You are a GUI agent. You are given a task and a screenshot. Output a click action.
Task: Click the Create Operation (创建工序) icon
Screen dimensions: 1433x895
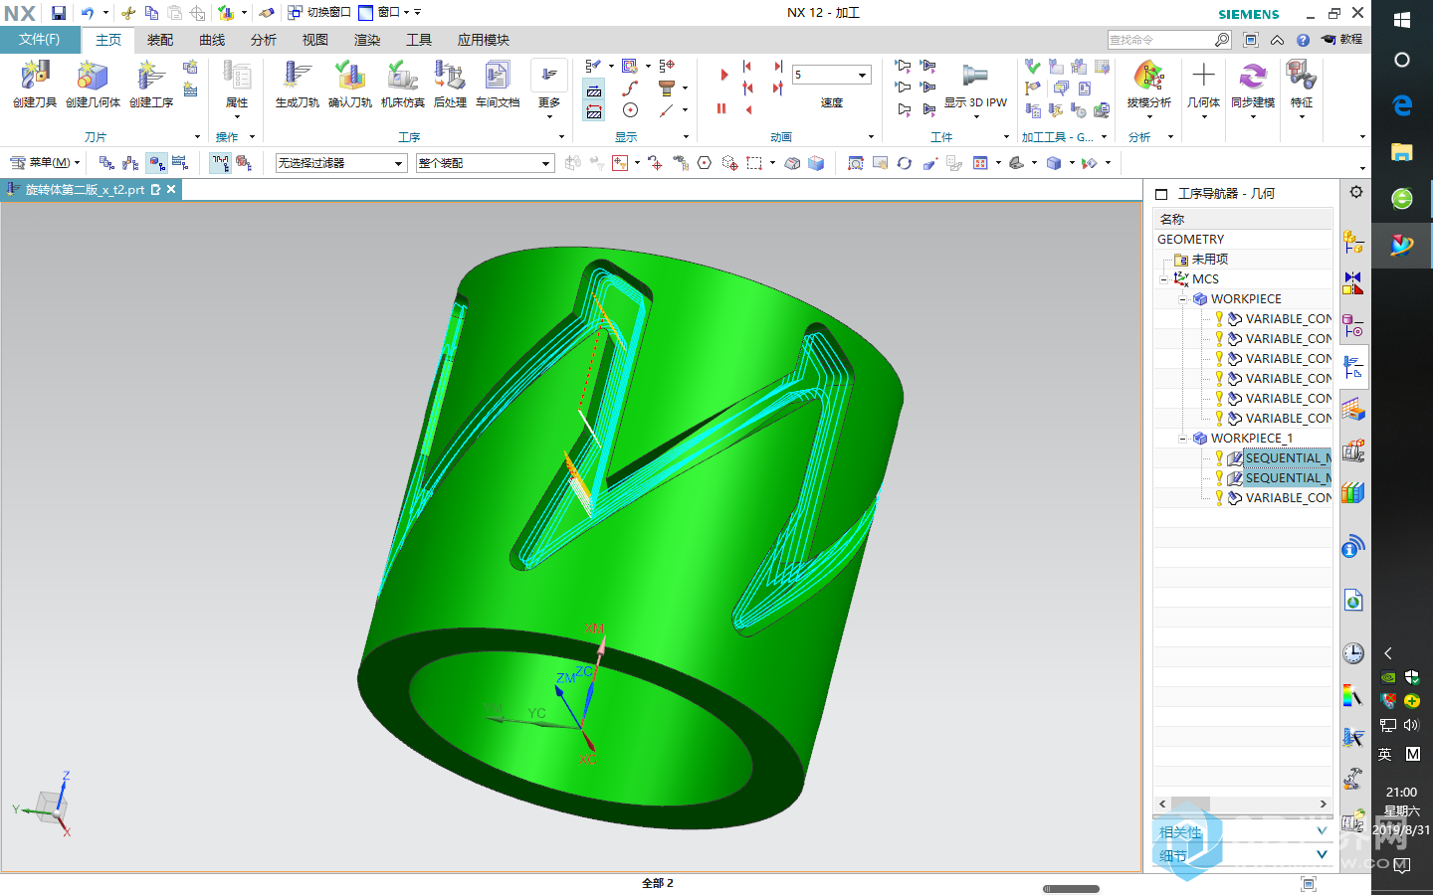pyautogui.click(x=151, y=77)
